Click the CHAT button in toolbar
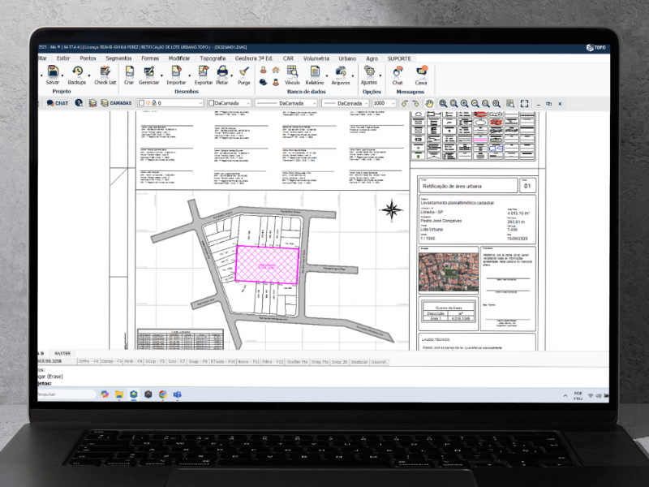649x487 pixels. [x=57, y=104]
